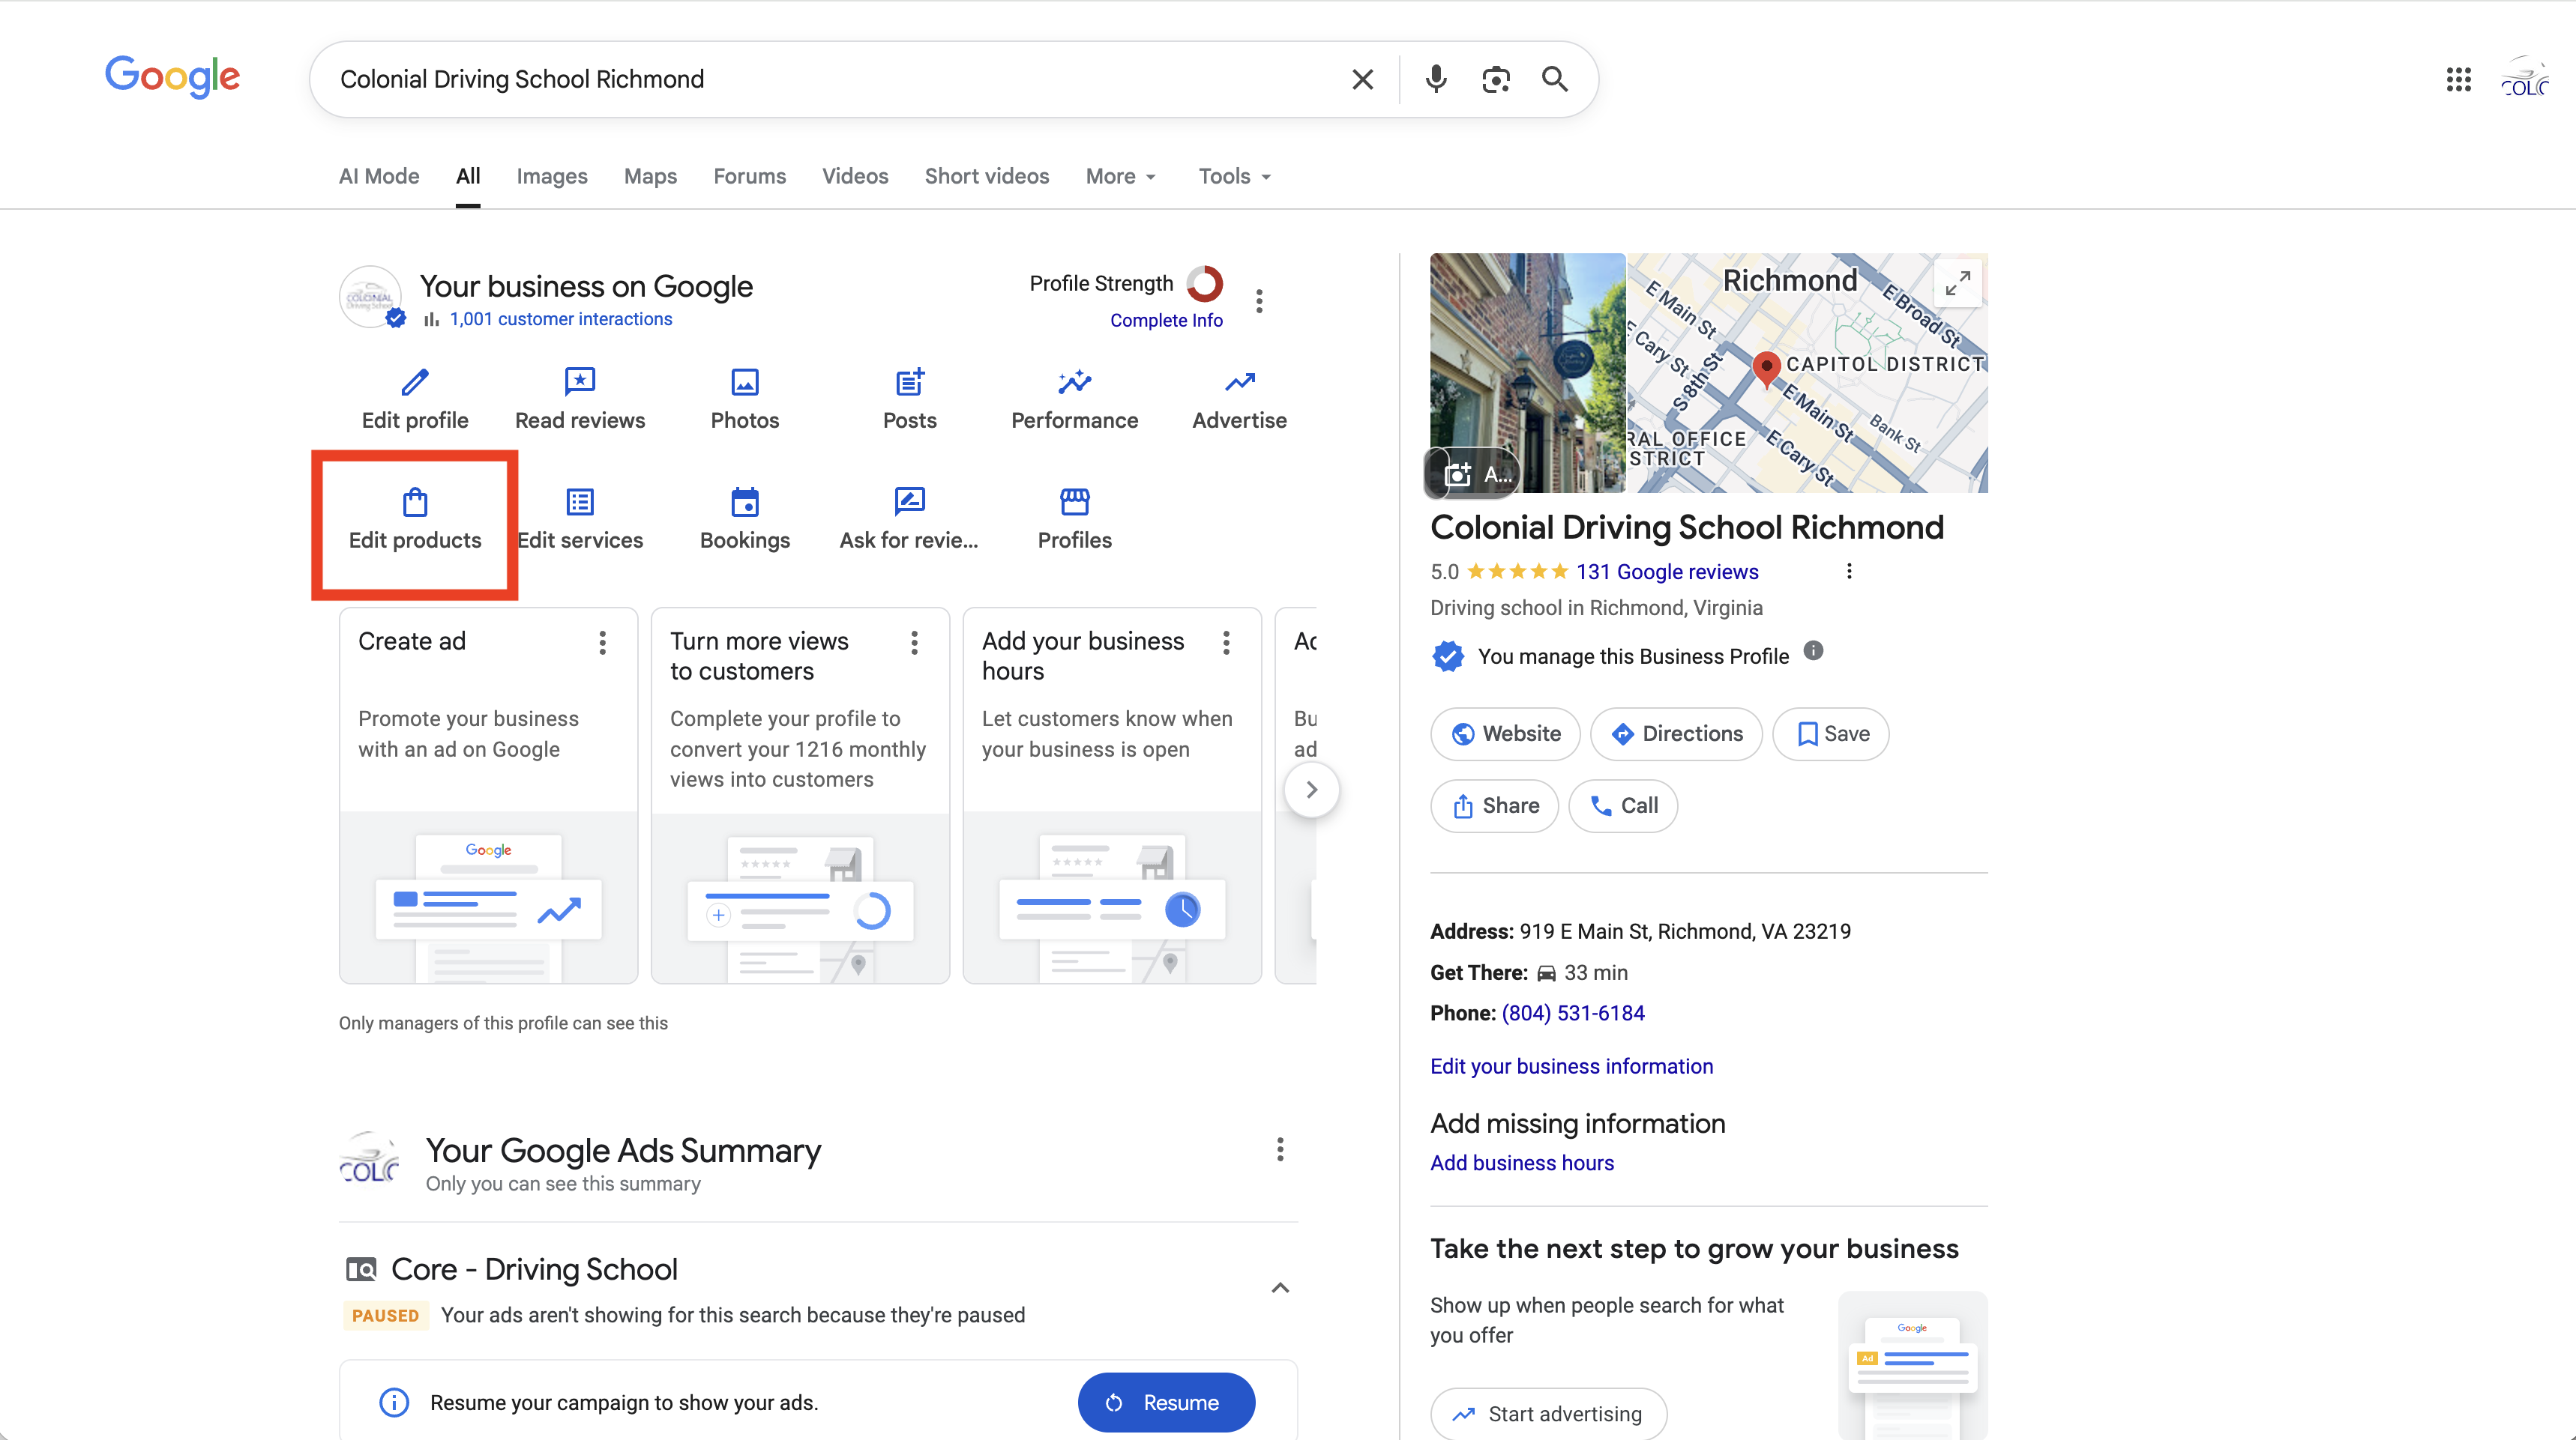
Task: Click Start advertising button
Action: pyautogui.click(x=1548, y=1414)
